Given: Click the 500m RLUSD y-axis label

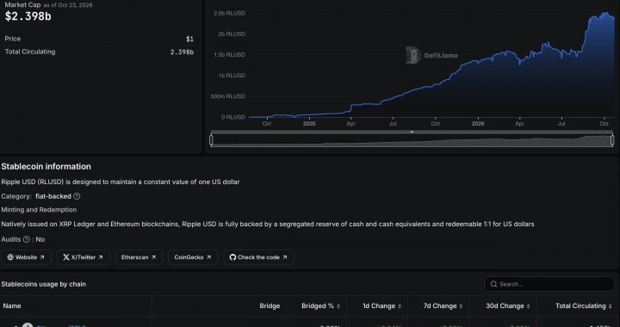Looking at the screenshot, I should point(227,96).
